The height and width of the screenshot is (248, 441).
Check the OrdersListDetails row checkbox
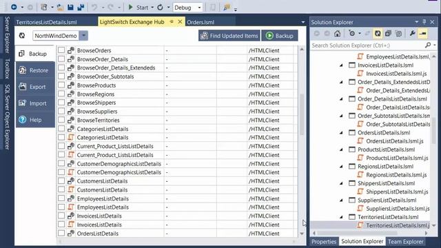coord(61,234)
